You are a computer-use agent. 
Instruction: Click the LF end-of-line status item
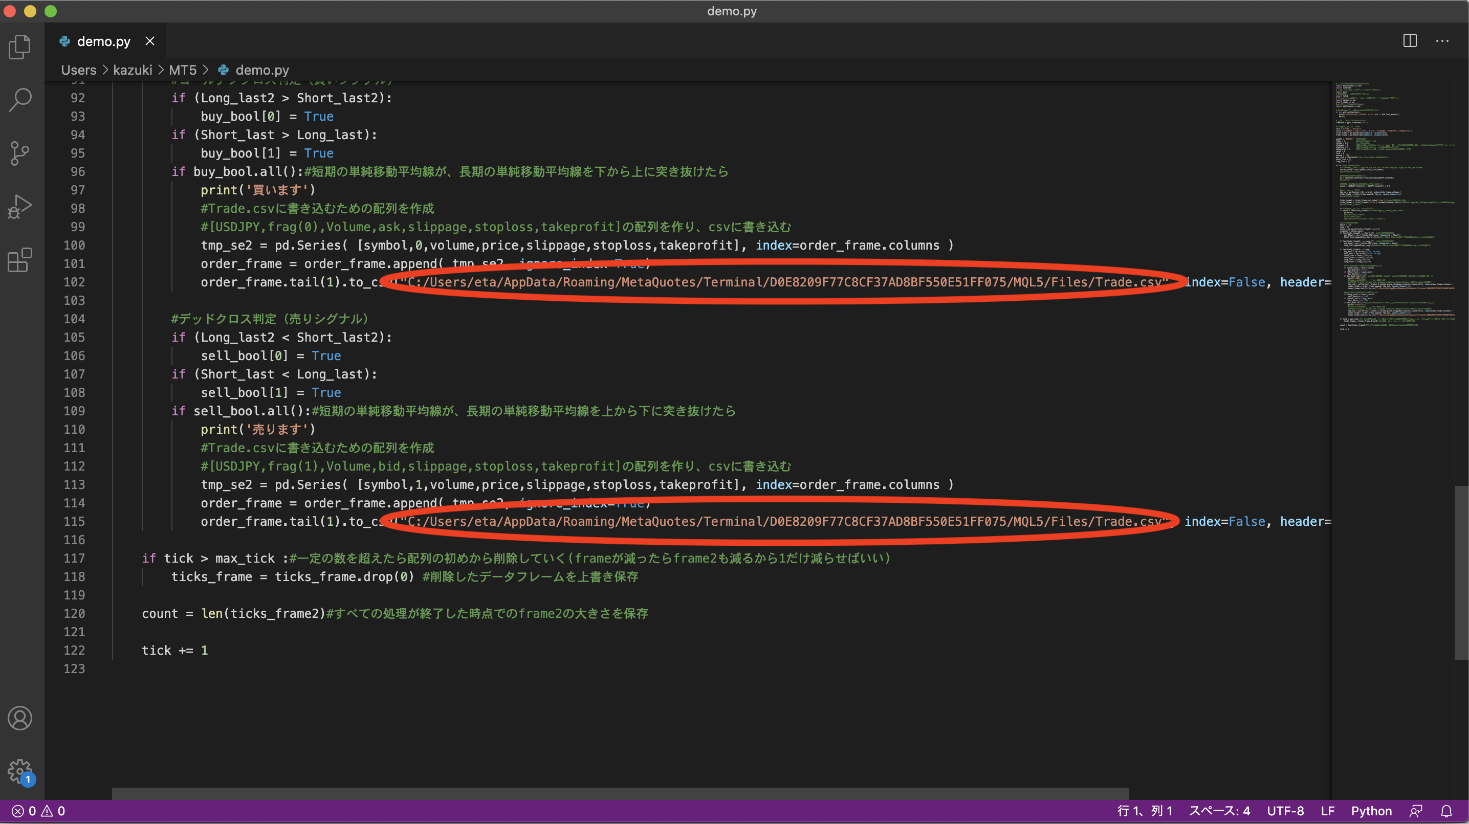click(1327, 811)
